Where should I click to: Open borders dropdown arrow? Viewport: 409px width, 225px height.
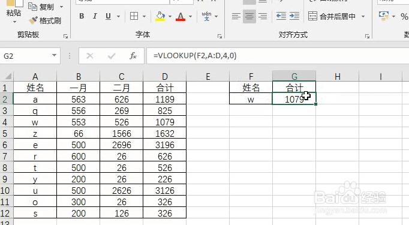tap(145, 16)
